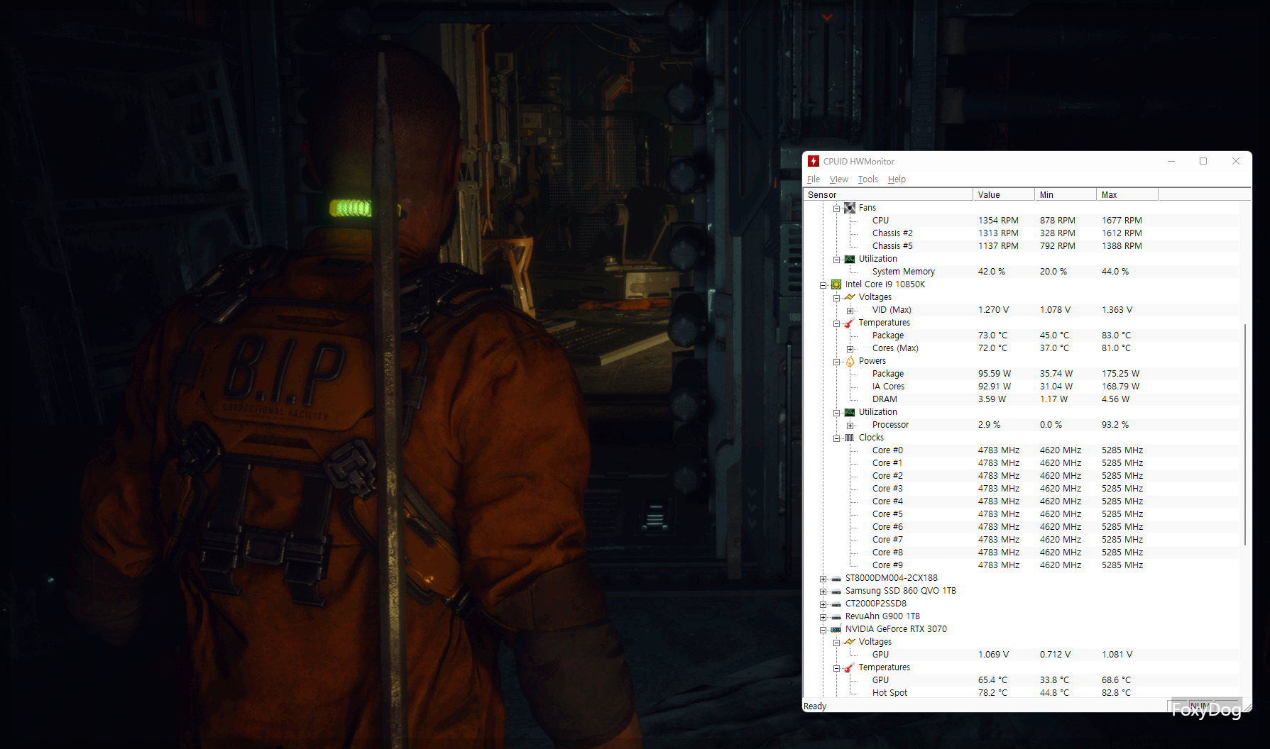1270x749 pixels.
Task: Expand the Samsung SSD 860 QVO 1TB node
Action: pos(823,592)
